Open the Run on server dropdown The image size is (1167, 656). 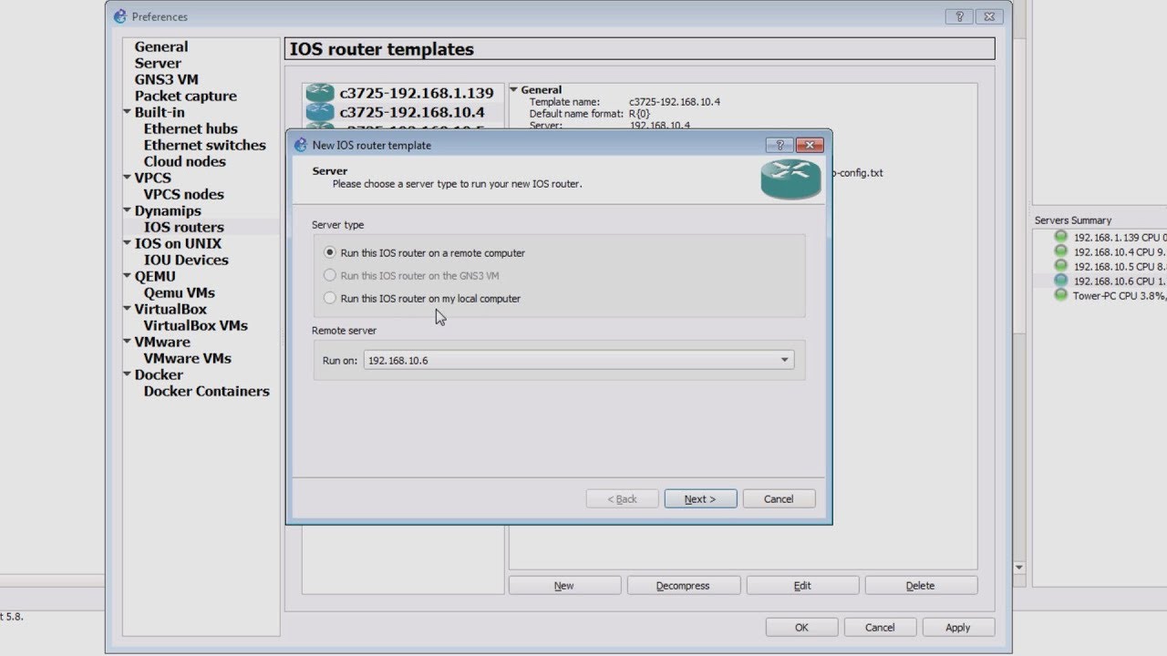click(x=579, y=360)
